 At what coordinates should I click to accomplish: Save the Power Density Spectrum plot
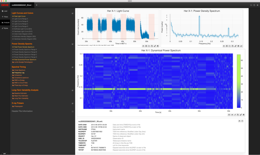click(x=232, y=46)
